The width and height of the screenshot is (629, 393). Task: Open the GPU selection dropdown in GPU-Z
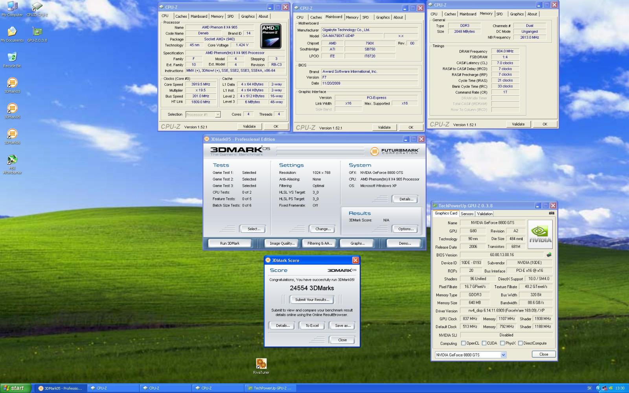[503, 355]
